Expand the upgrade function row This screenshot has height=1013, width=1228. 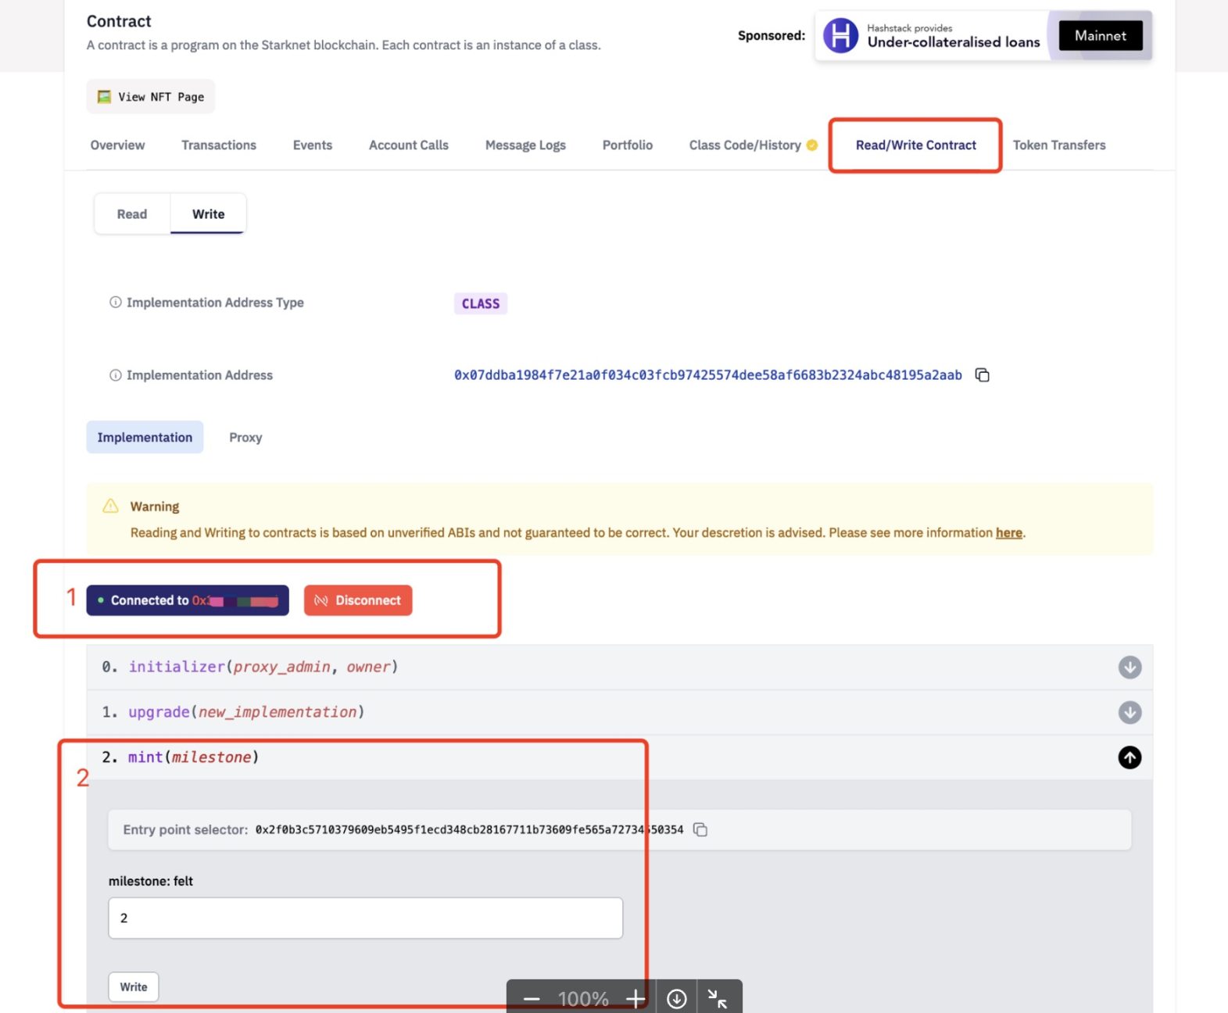(1130, 713)
